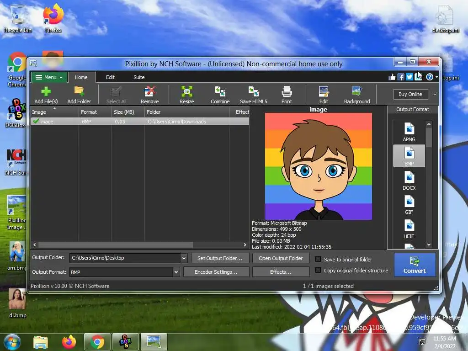Expand the help icon dropdown arrow
This screenshot has height=351, width=468.
436,77
